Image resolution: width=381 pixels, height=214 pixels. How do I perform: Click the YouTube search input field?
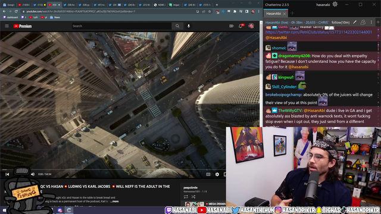coord(121,26)
